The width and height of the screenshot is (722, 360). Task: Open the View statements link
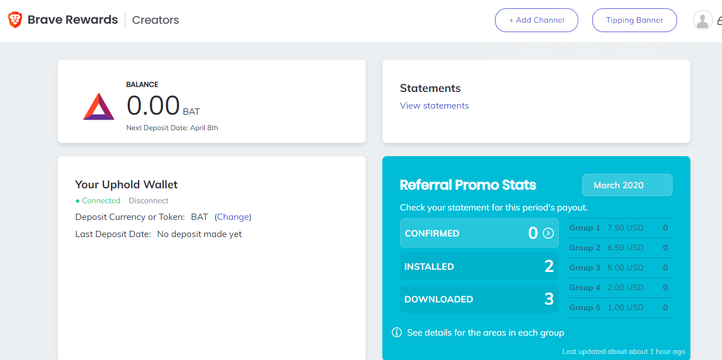pos(434,106)
